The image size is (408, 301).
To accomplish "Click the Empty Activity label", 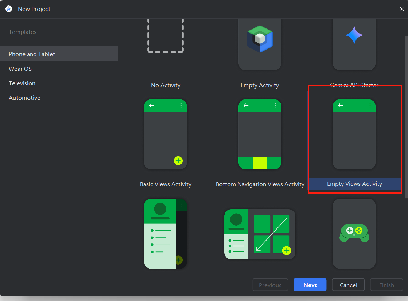I will 260,85.
